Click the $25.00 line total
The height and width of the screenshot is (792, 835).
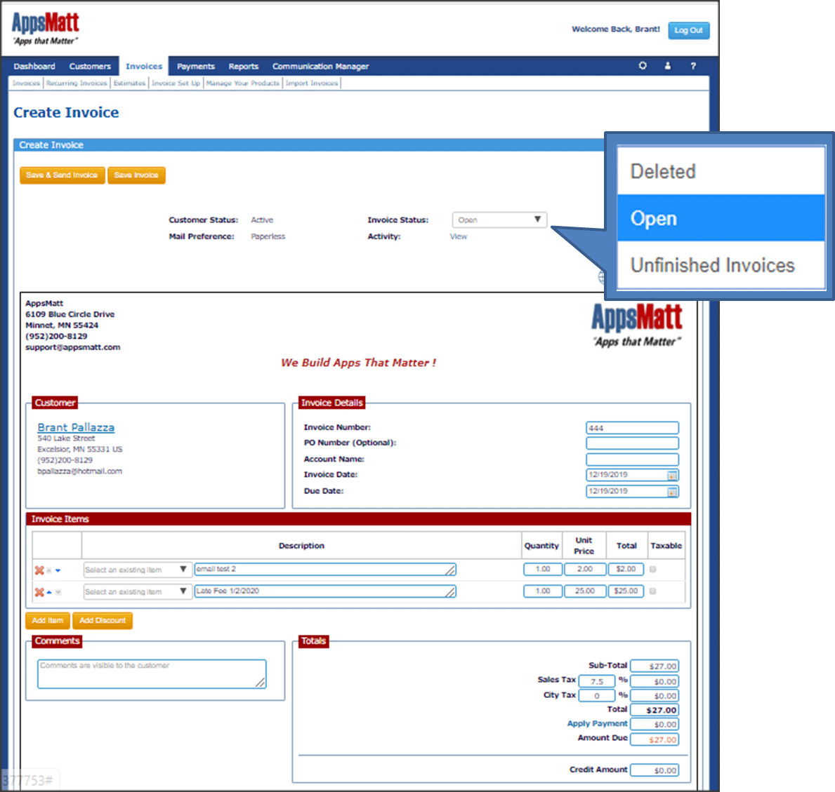(626, 591)
